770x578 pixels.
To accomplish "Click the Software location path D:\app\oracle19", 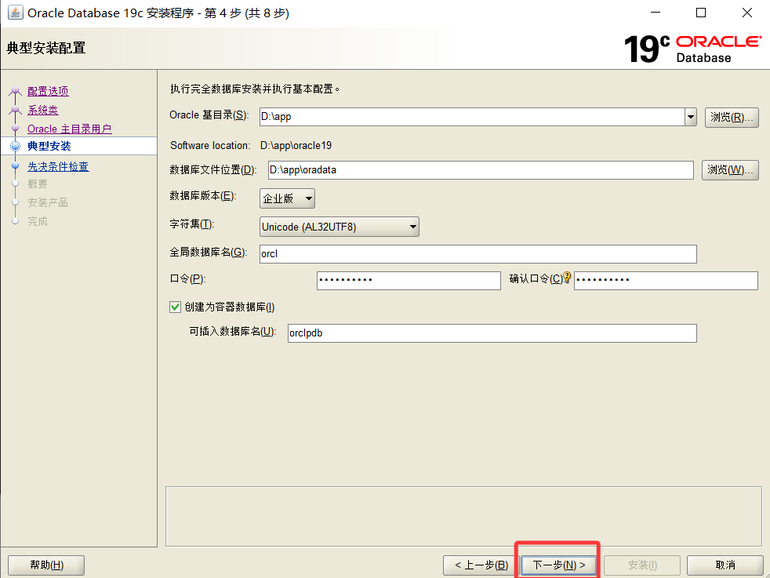I will pyautogui.click(x=296, y=145).
